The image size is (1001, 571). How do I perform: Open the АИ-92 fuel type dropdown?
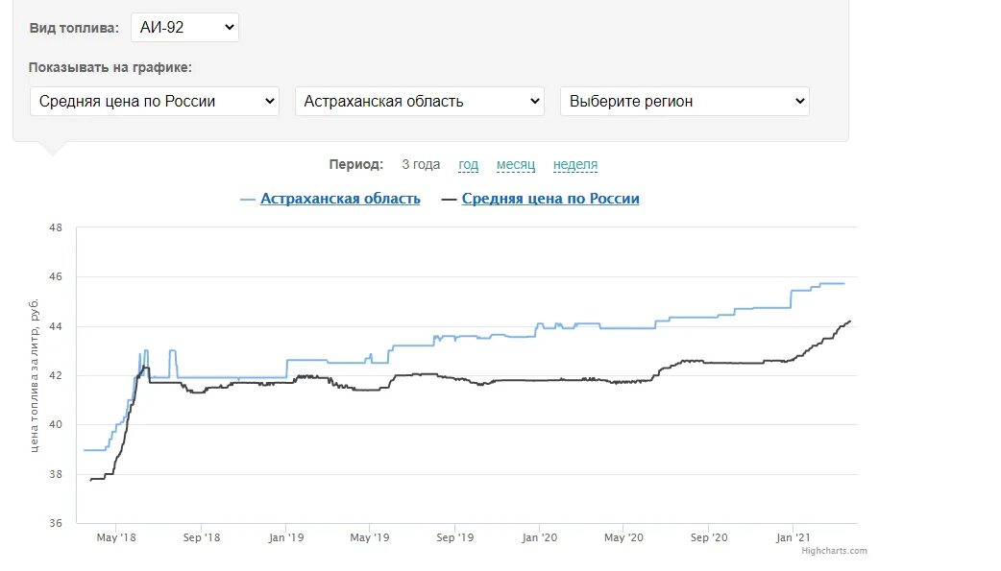coord(184,27)
